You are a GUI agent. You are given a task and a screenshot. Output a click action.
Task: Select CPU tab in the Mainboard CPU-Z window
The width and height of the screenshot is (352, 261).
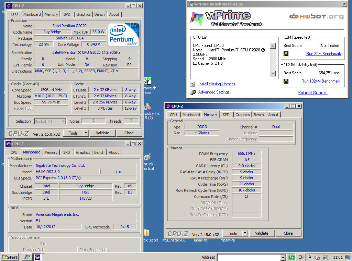pos(14,152)
